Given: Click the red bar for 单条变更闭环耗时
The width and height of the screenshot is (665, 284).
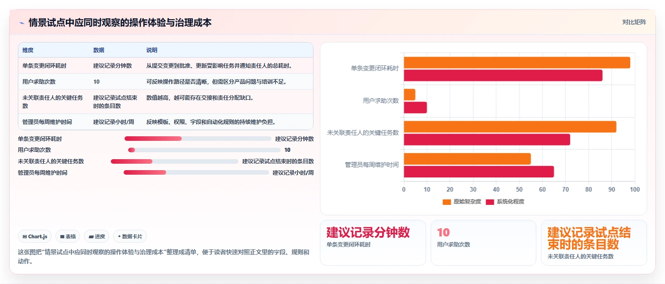Looking at the screenshot, I should point(503,75).
